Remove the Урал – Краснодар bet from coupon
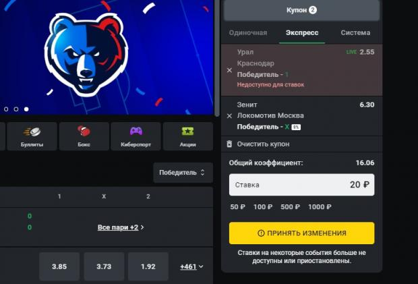 click(229, 70)
